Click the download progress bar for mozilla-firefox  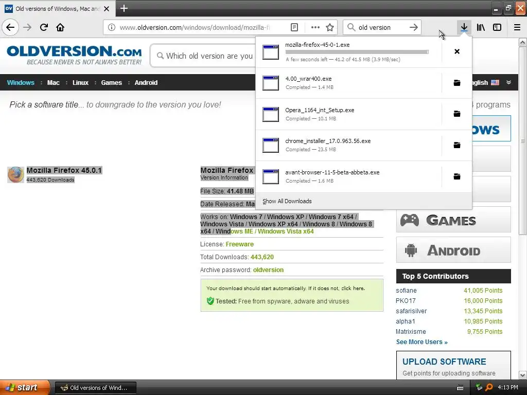click(357, 52)
